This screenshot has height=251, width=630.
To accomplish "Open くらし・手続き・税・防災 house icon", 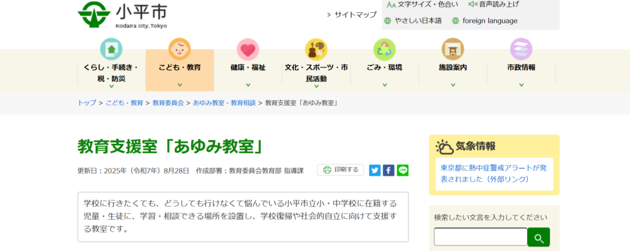I will (111, 49).
